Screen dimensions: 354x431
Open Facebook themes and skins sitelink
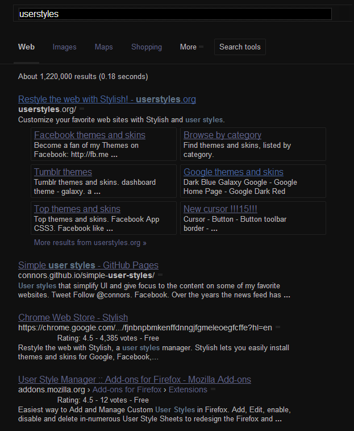[x=90, y=135]
